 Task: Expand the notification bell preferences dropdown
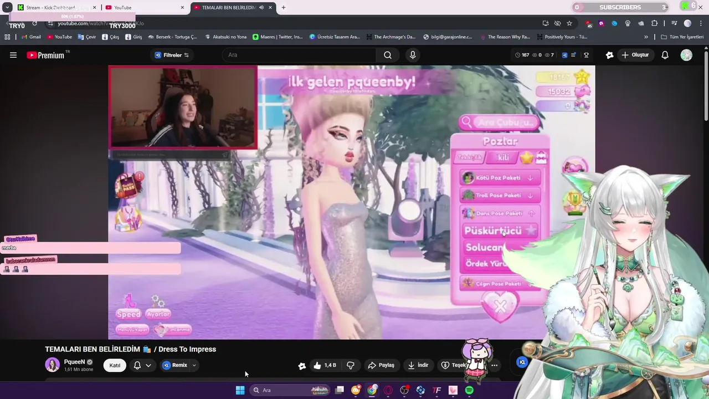click(x=148, y=365)
